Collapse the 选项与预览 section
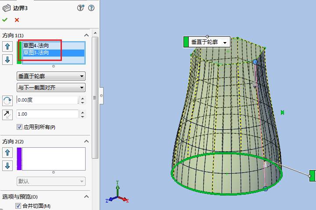 point(86,196)
